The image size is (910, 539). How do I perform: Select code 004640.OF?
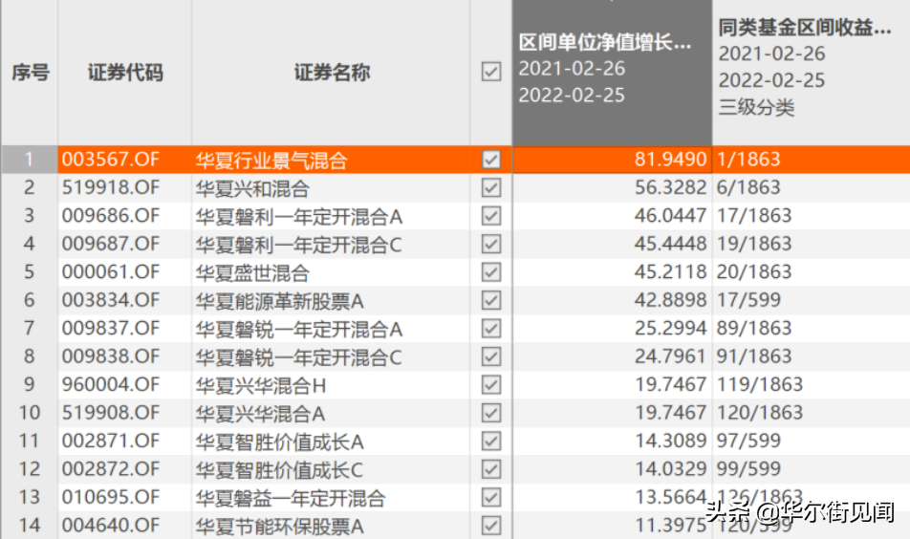[110, 525]
